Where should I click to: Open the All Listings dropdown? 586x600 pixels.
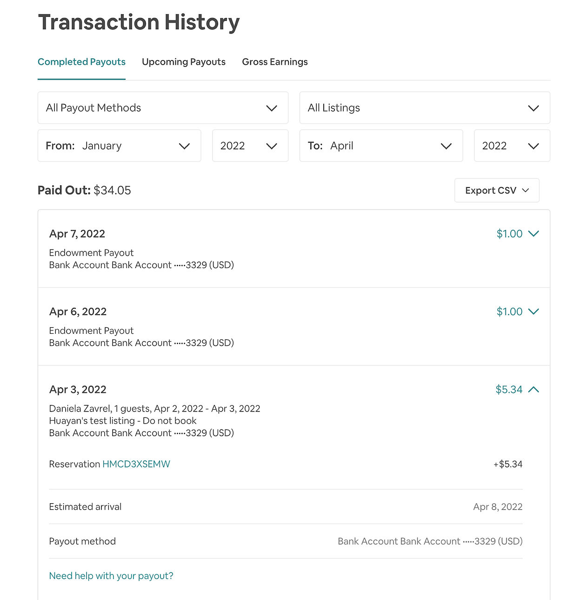pyautogui.click(x=425, y=108)
